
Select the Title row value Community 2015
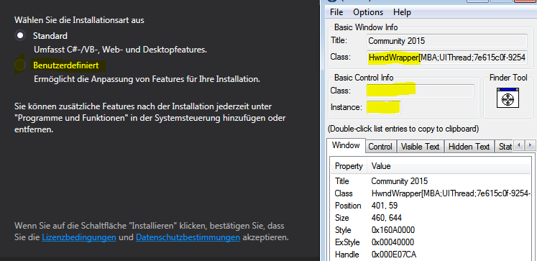click(399, 181)
